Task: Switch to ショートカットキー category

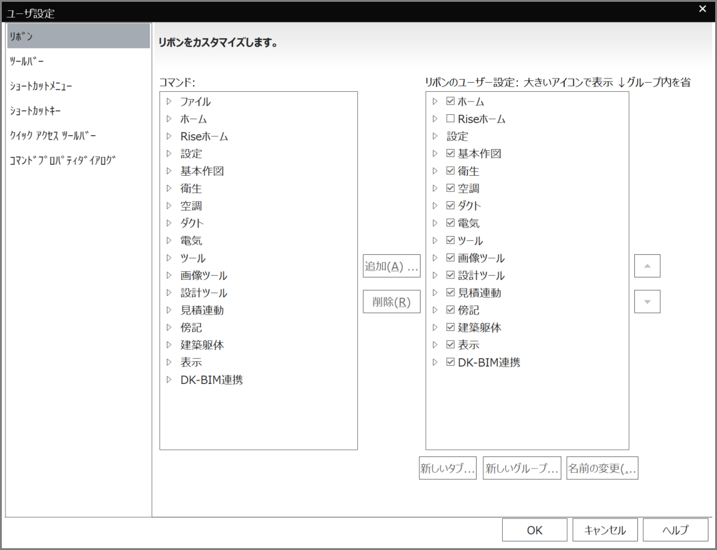Action: [x=35, y=111]
